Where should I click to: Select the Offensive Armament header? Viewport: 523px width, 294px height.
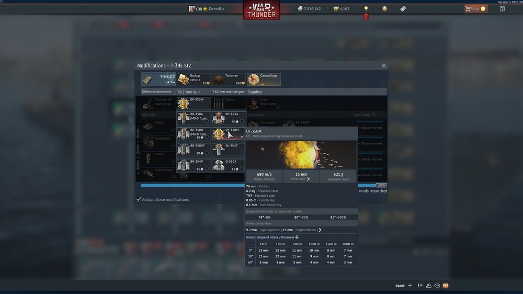(x=158, y=92)
